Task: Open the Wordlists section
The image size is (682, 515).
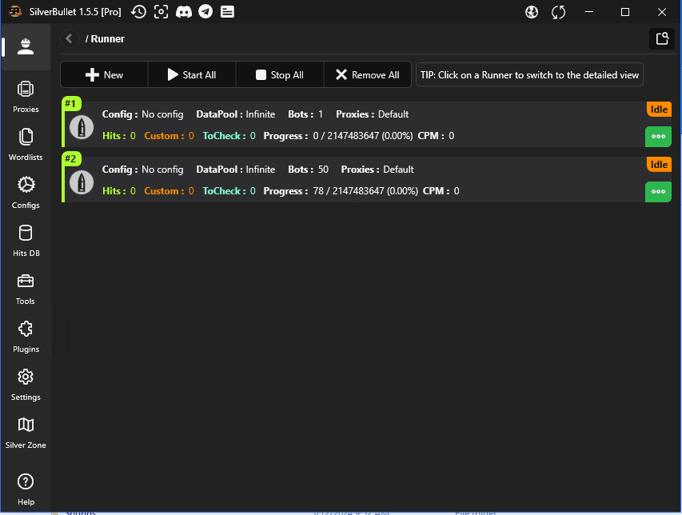Action: pyautogui.click(x=26, y=145)
